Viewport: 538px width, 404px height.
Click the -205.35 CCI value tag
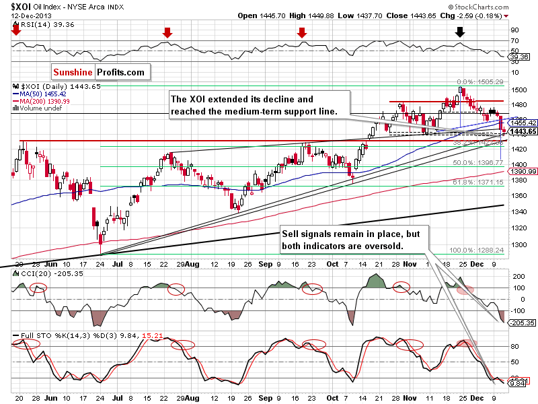(522, 323)
